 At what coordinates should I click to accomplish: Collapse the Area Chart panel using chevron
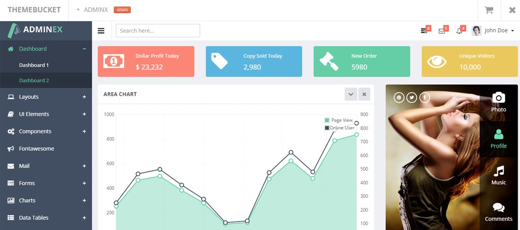point(351,94)
